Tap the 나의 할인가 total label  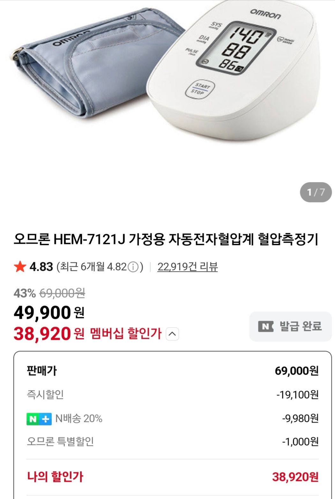[x=55, y=477]
